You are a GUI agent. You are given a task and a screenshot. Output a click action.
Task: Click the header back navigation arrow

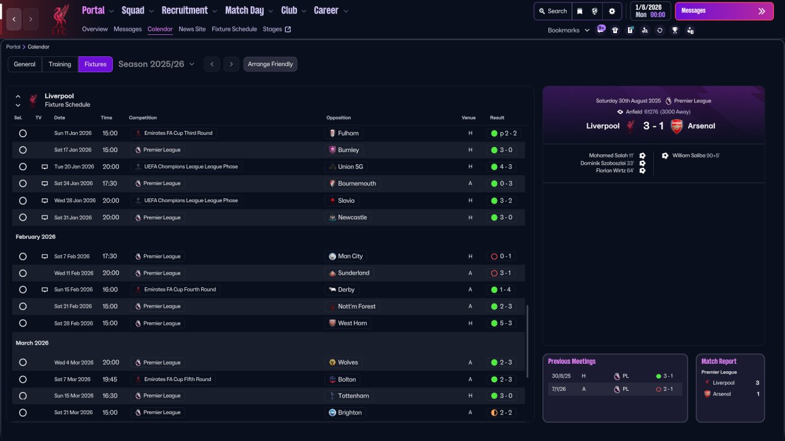(x=14, y=19)
